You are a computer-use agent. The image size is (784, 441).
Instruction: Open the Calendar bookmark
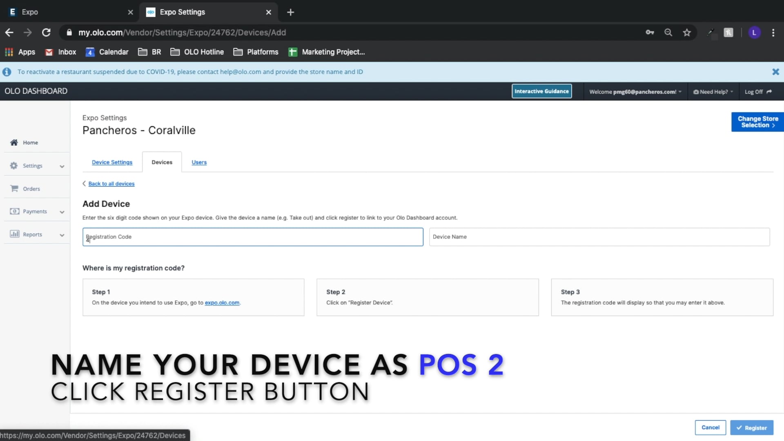coord(107,52)
